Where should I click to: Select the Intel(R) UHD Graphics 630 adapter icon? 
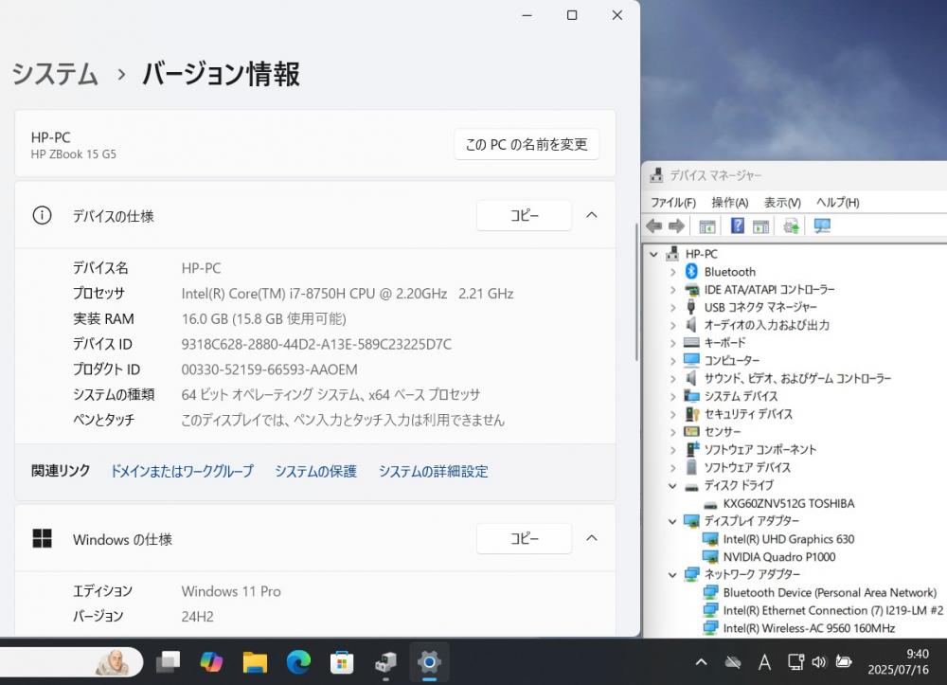[710, 539]
